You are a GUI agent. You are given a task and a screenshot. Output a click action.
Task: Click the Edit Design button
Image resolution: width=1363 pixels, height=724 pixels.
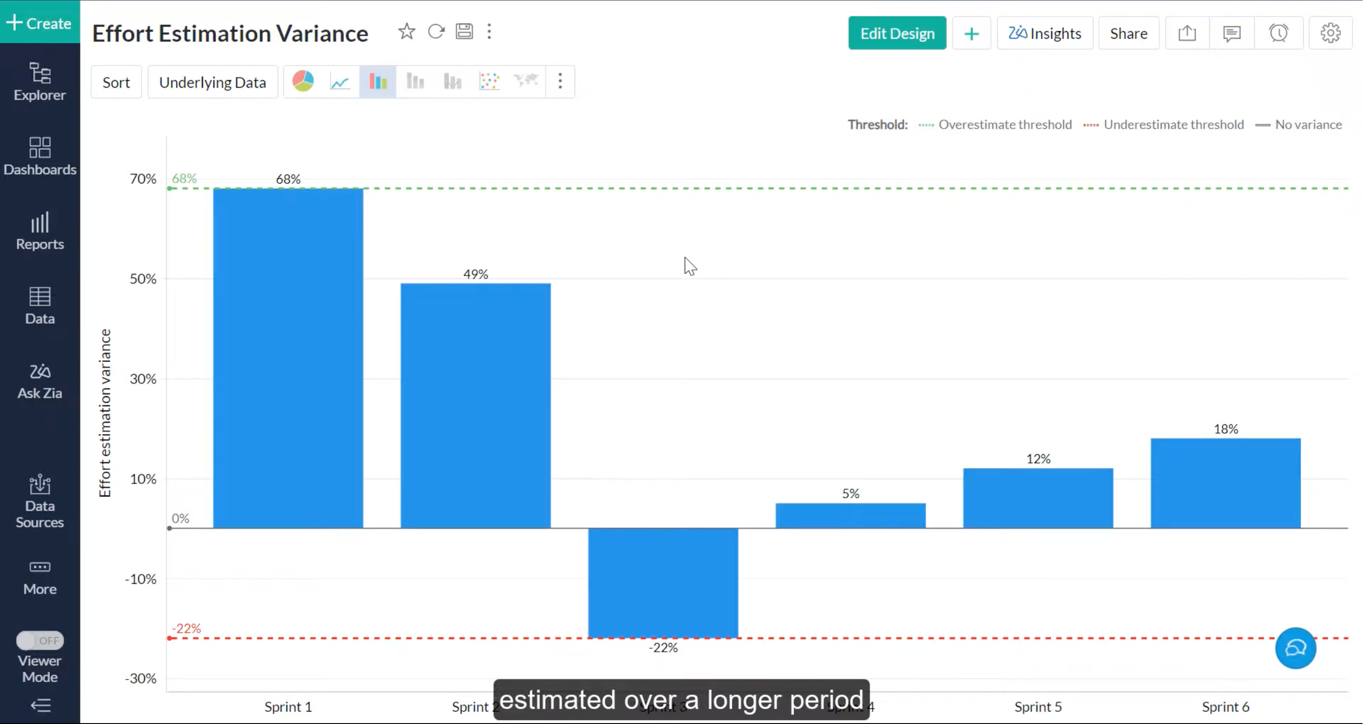pos(897,33)
